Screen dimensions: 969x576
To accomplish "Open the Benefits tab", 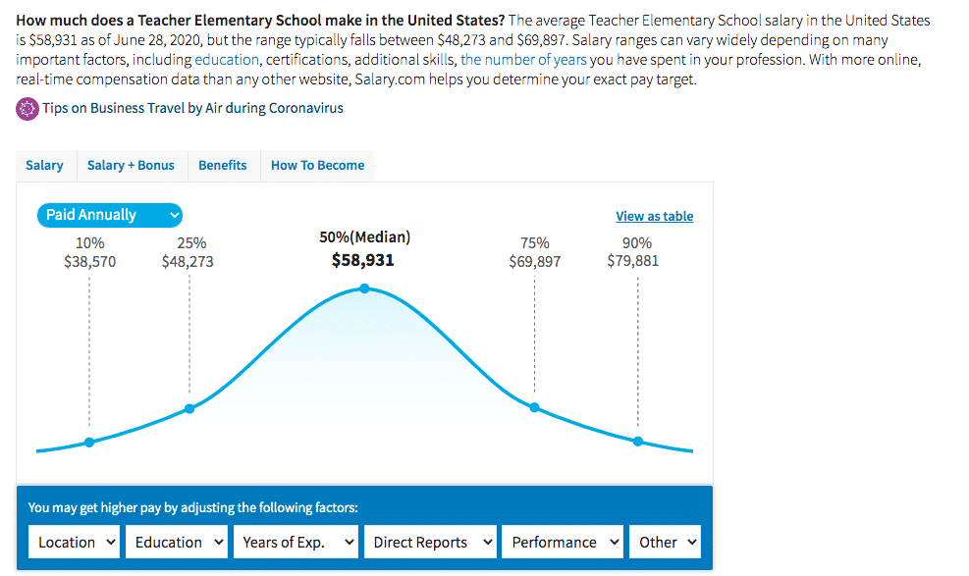I will tap(223, 165).
